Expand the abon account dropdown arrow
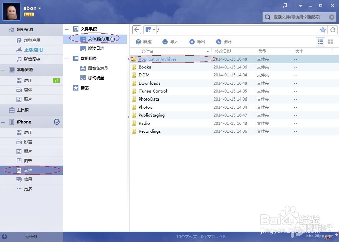The height and width of the screenshot is (242, 339). [x=40, y=8]
